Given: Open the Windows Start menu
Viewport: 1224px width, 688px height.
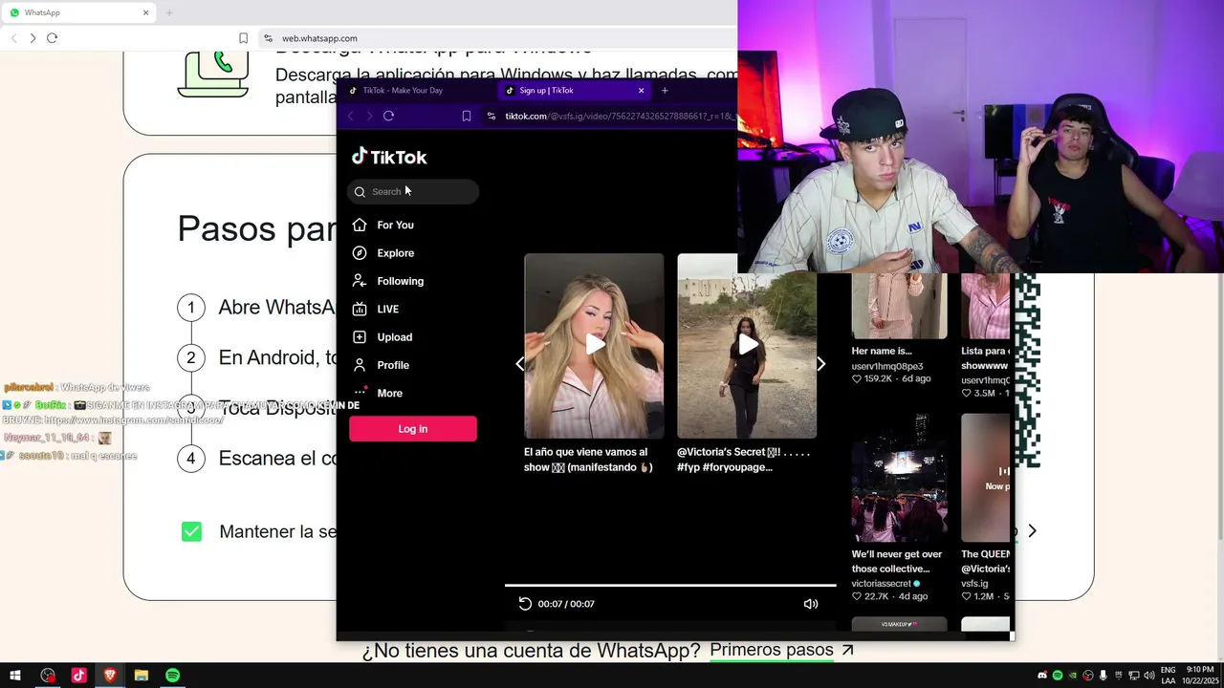Looking at the screenshot, I should [15, 676].
